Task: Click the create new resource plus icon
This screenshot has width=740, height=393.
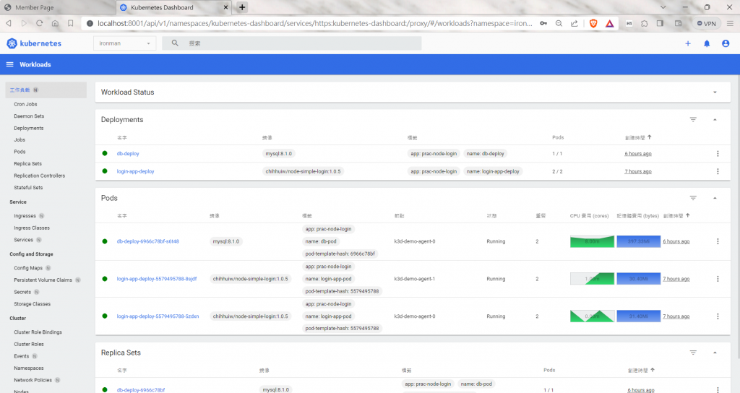Action: 688,43
